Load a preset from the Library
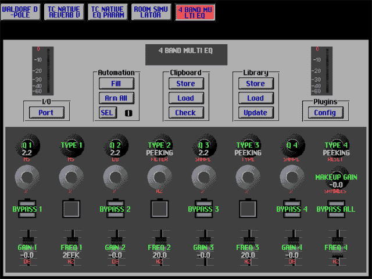The width and height of the screenshot is (372, 279). pyautogui.click(x=256, y=98)
